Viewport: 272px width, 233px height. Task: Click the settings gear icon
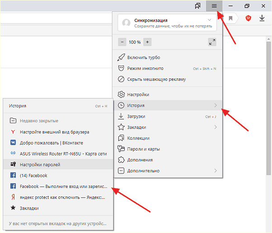pos(121,95)
